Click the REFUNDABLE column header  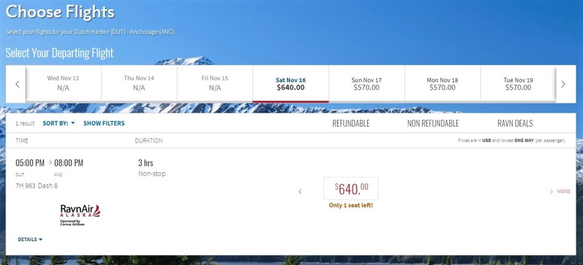(350, 123)
